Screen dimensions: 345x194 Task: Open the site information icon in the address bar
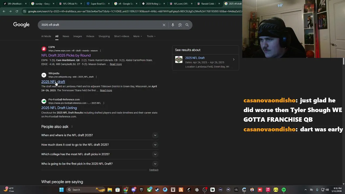[25, 11]
